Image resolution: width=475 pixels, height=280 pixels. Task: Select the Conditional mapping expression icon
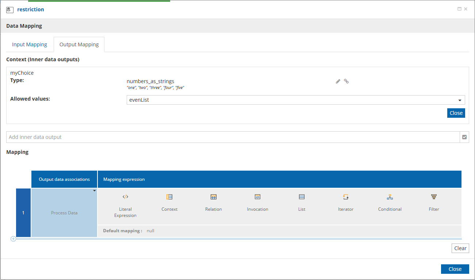390,197
